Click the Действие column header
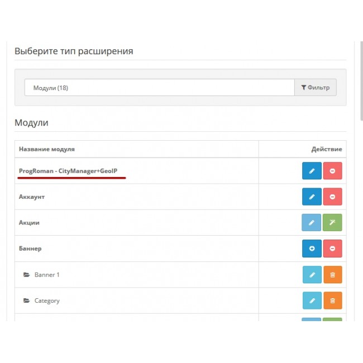This screenshot has width=363, height=363. pos(326,149)
